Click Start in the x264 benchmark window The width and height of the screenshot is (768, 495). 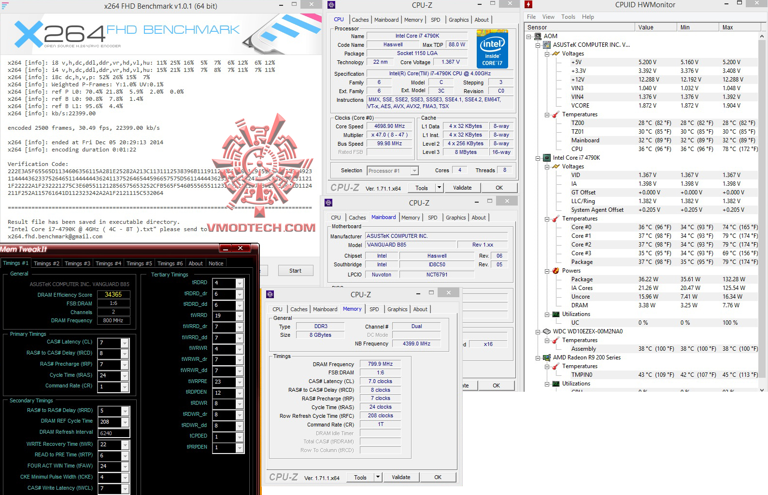pyautogui.click(x=296, y=271)
